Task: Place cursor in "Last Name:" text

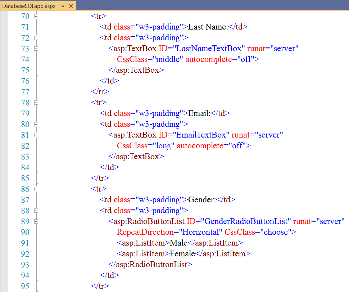Action: coord(208,27)
